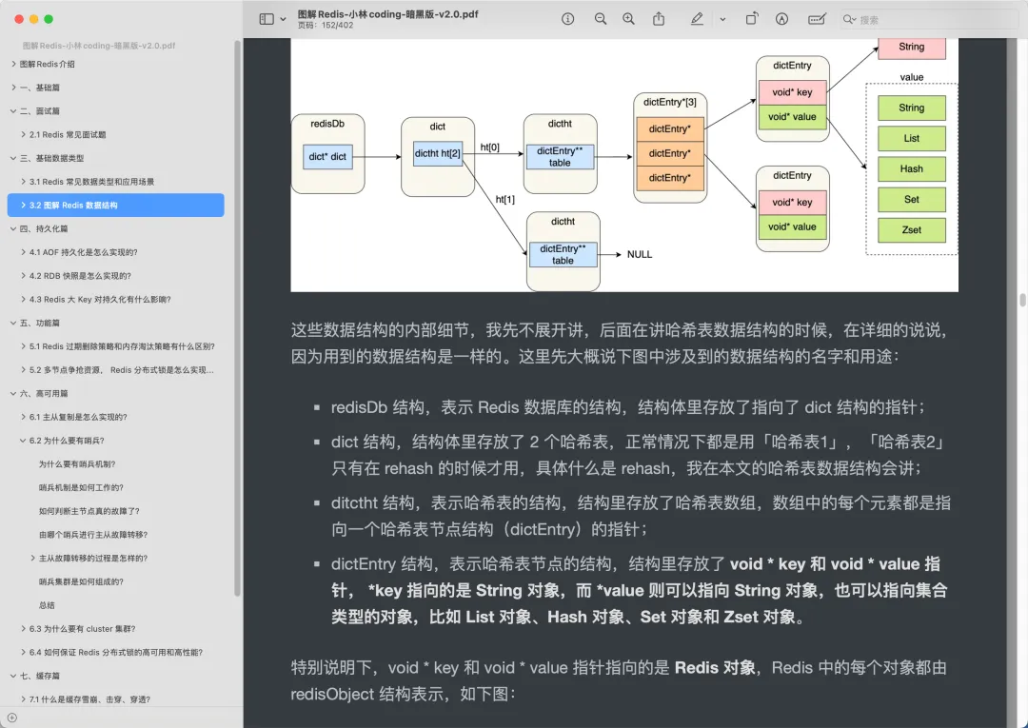Image resolution: width=1028 pixels, height=728 pixels.
Task: Click the document vertical scrollbar thumb
Action: coord(1022,300)
